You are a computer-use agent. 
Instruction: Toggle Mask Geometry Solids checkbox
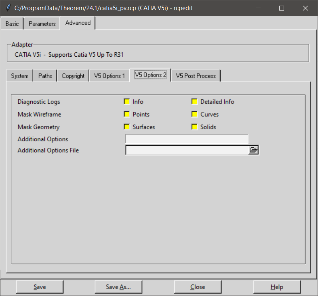194,127
